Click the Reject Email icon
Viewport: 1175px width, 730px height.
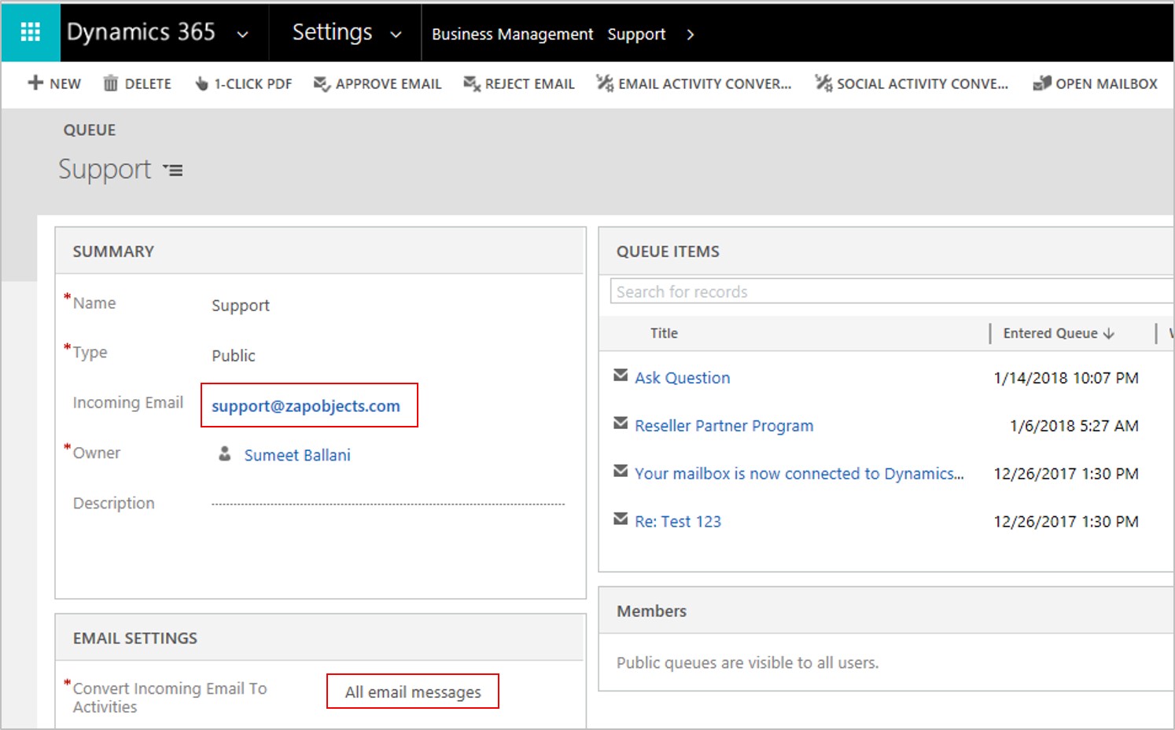pos(471,83)
